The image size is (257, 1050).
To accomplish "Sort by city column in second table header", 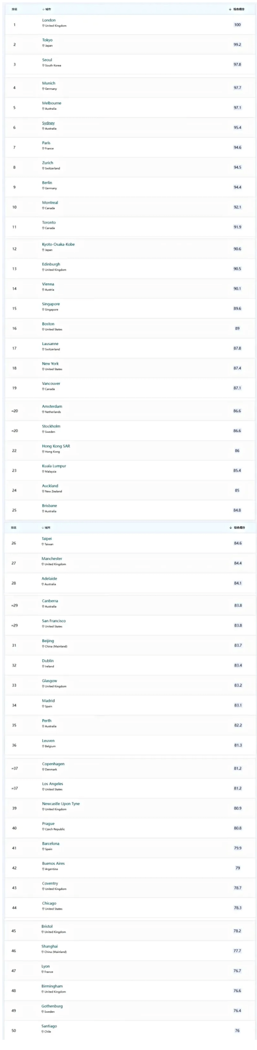I will [x=46, y=528].
